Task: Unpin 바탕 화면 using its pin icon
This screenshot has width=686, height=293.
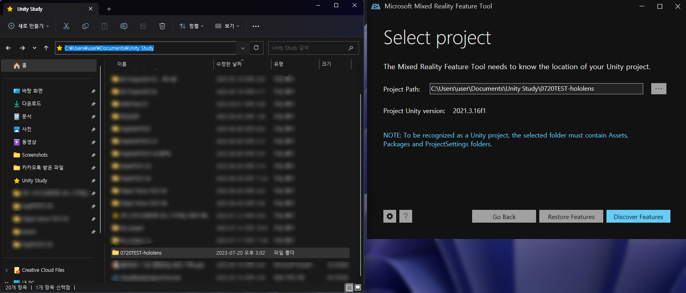Action: 93,91
